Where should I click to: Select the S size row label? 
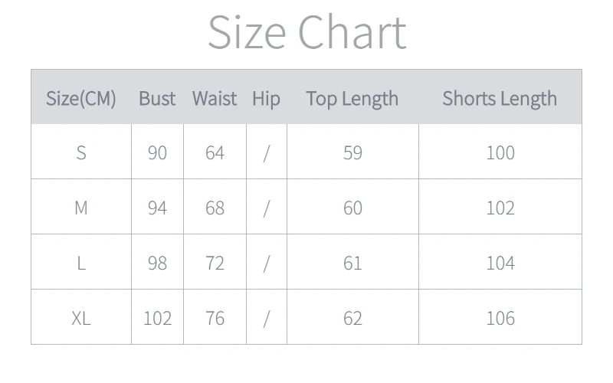coord(81,152)
